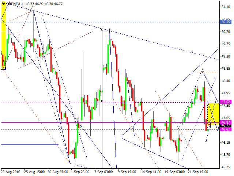Click the 47.05 price scale value
234x176 pixels.
(226, 118)
